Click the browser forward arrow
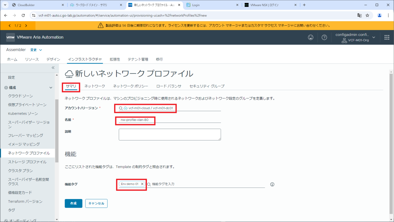 click(14, 15)
